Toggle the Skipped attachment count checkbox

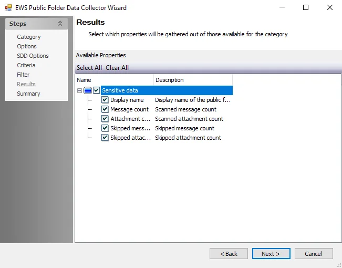pyautogui.click(x=105, y=138)
